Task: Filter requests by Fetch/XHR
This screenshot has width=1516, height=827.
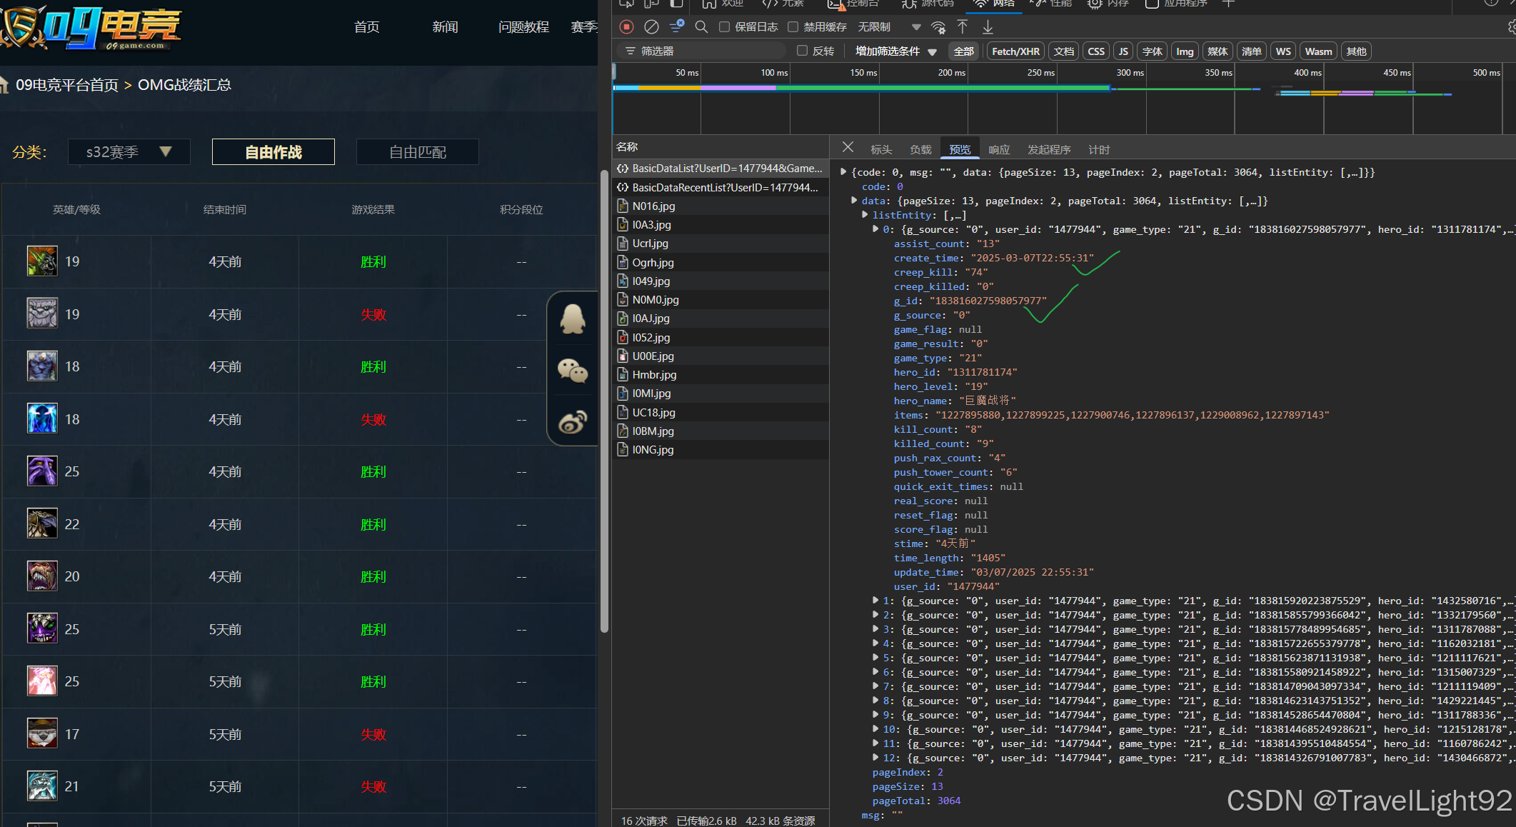Action: [x=1015, y=51]
